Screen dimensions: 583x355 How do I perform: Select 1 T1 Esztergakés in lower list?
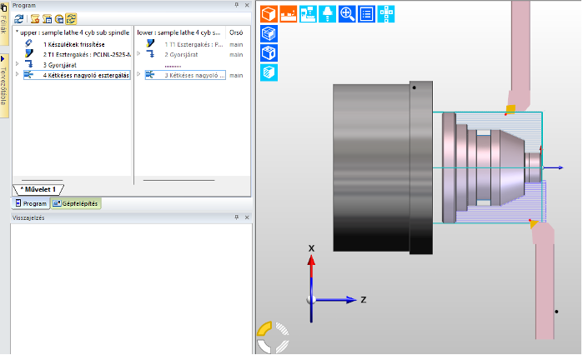tap(193, 44)
